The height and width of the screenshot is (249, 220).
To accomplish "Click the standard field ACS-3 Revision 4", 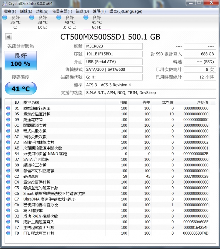I will [x=150, y=85].
